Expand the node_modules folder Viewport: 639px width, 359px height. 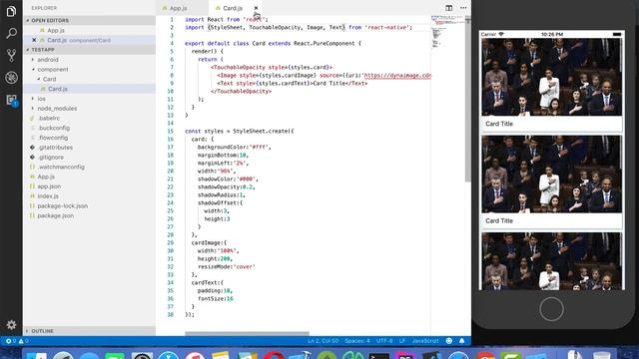pos(57,109)
